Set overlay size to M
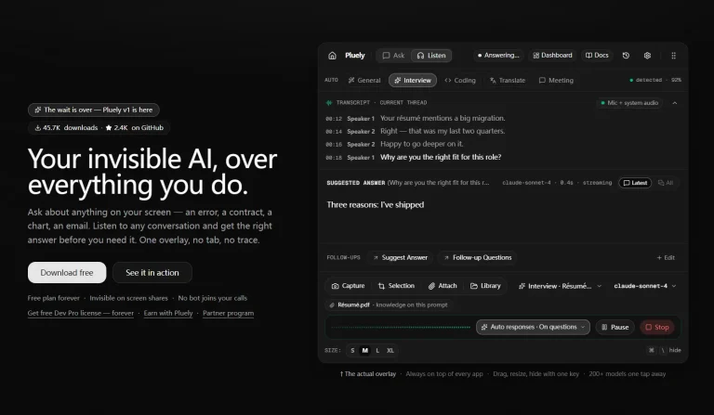Screen dimensions: 714x415 pyautogui.click(x=364, y=351)
